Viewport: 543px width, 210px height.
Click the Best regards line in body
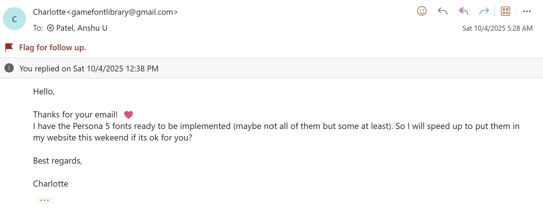pos(57,161)
